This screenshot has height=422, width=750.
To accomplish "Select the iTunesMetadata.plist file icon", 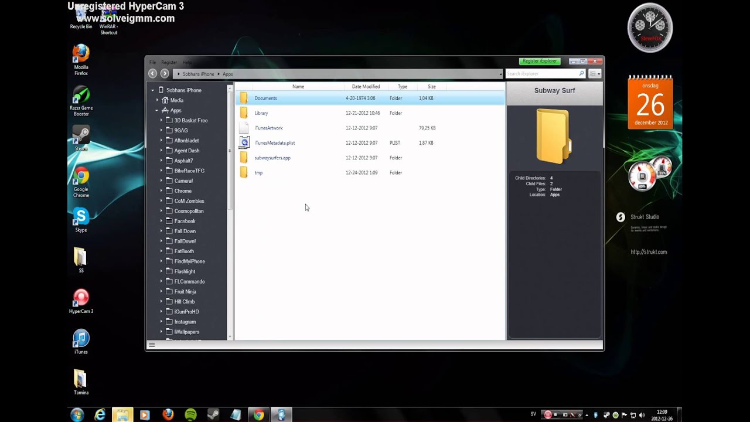I will 244,142.
